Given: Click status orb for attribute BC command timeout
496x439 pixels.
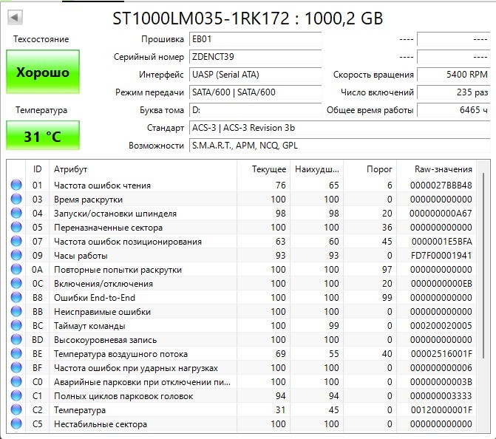Looking at the screenshot, I should pos(16,325).
